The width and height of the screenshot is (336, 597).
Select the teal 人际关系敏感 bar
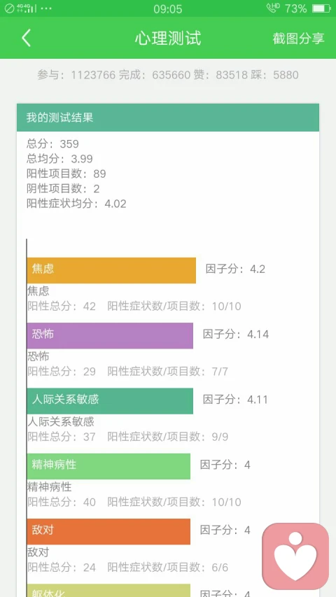[x=110, y=401]
